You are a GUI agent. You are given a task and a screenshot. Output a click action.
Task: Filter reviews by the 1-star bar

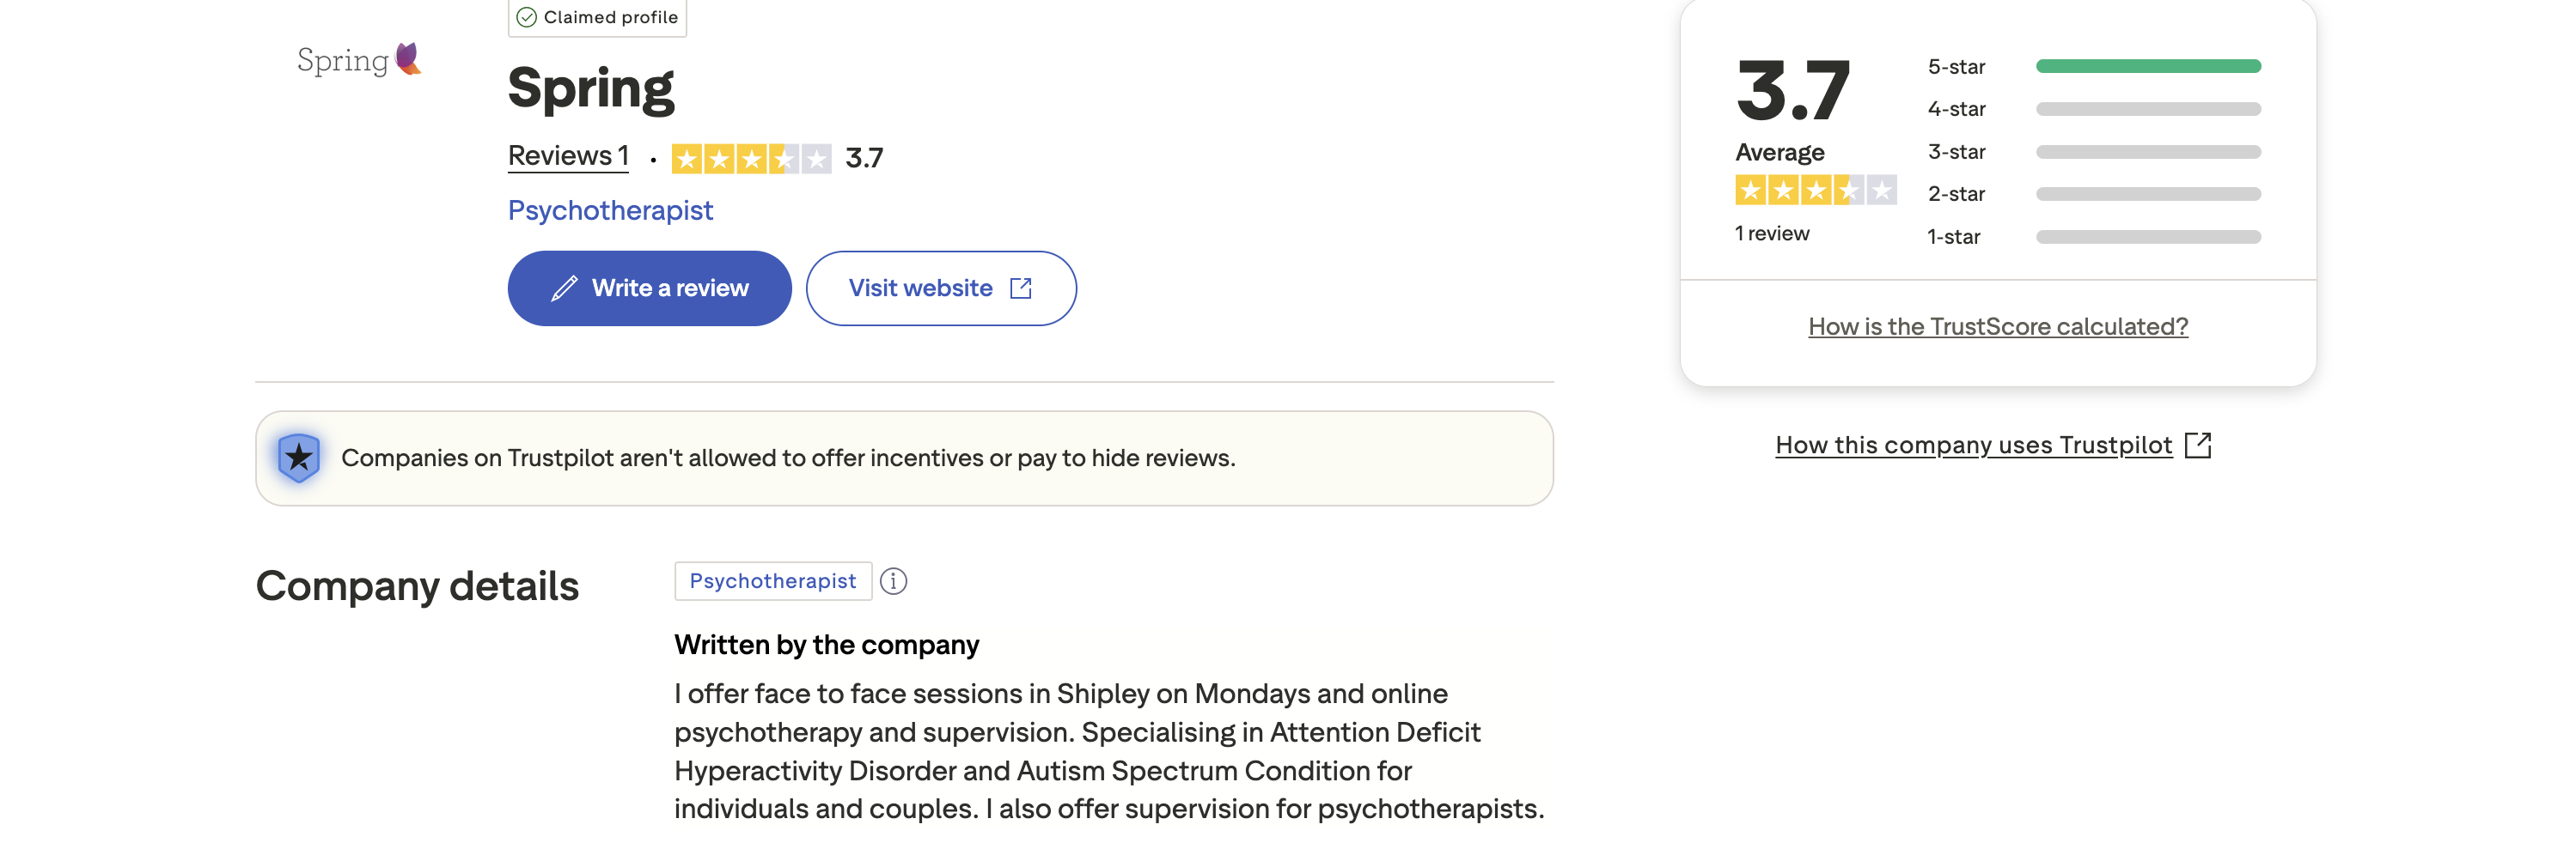coord(2147,237)
